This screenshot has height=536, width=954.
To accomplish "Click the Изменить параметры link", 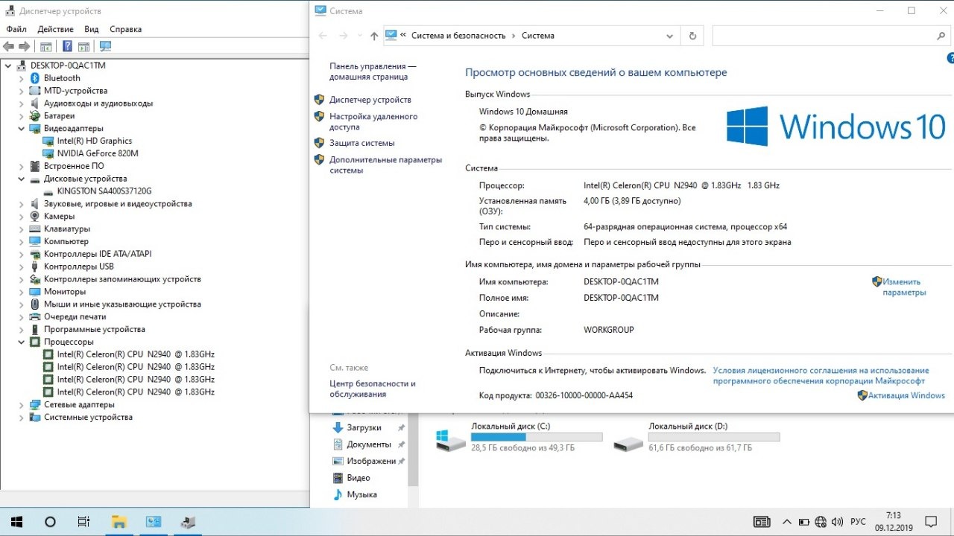I will tap(904, 287).
